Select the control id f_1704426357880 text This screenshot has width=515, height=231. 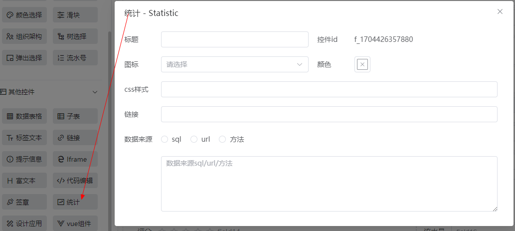click(x=383, y=39)
